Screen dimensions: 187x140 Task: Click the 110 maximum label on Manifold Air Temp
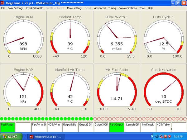click(x=84, y=109)
